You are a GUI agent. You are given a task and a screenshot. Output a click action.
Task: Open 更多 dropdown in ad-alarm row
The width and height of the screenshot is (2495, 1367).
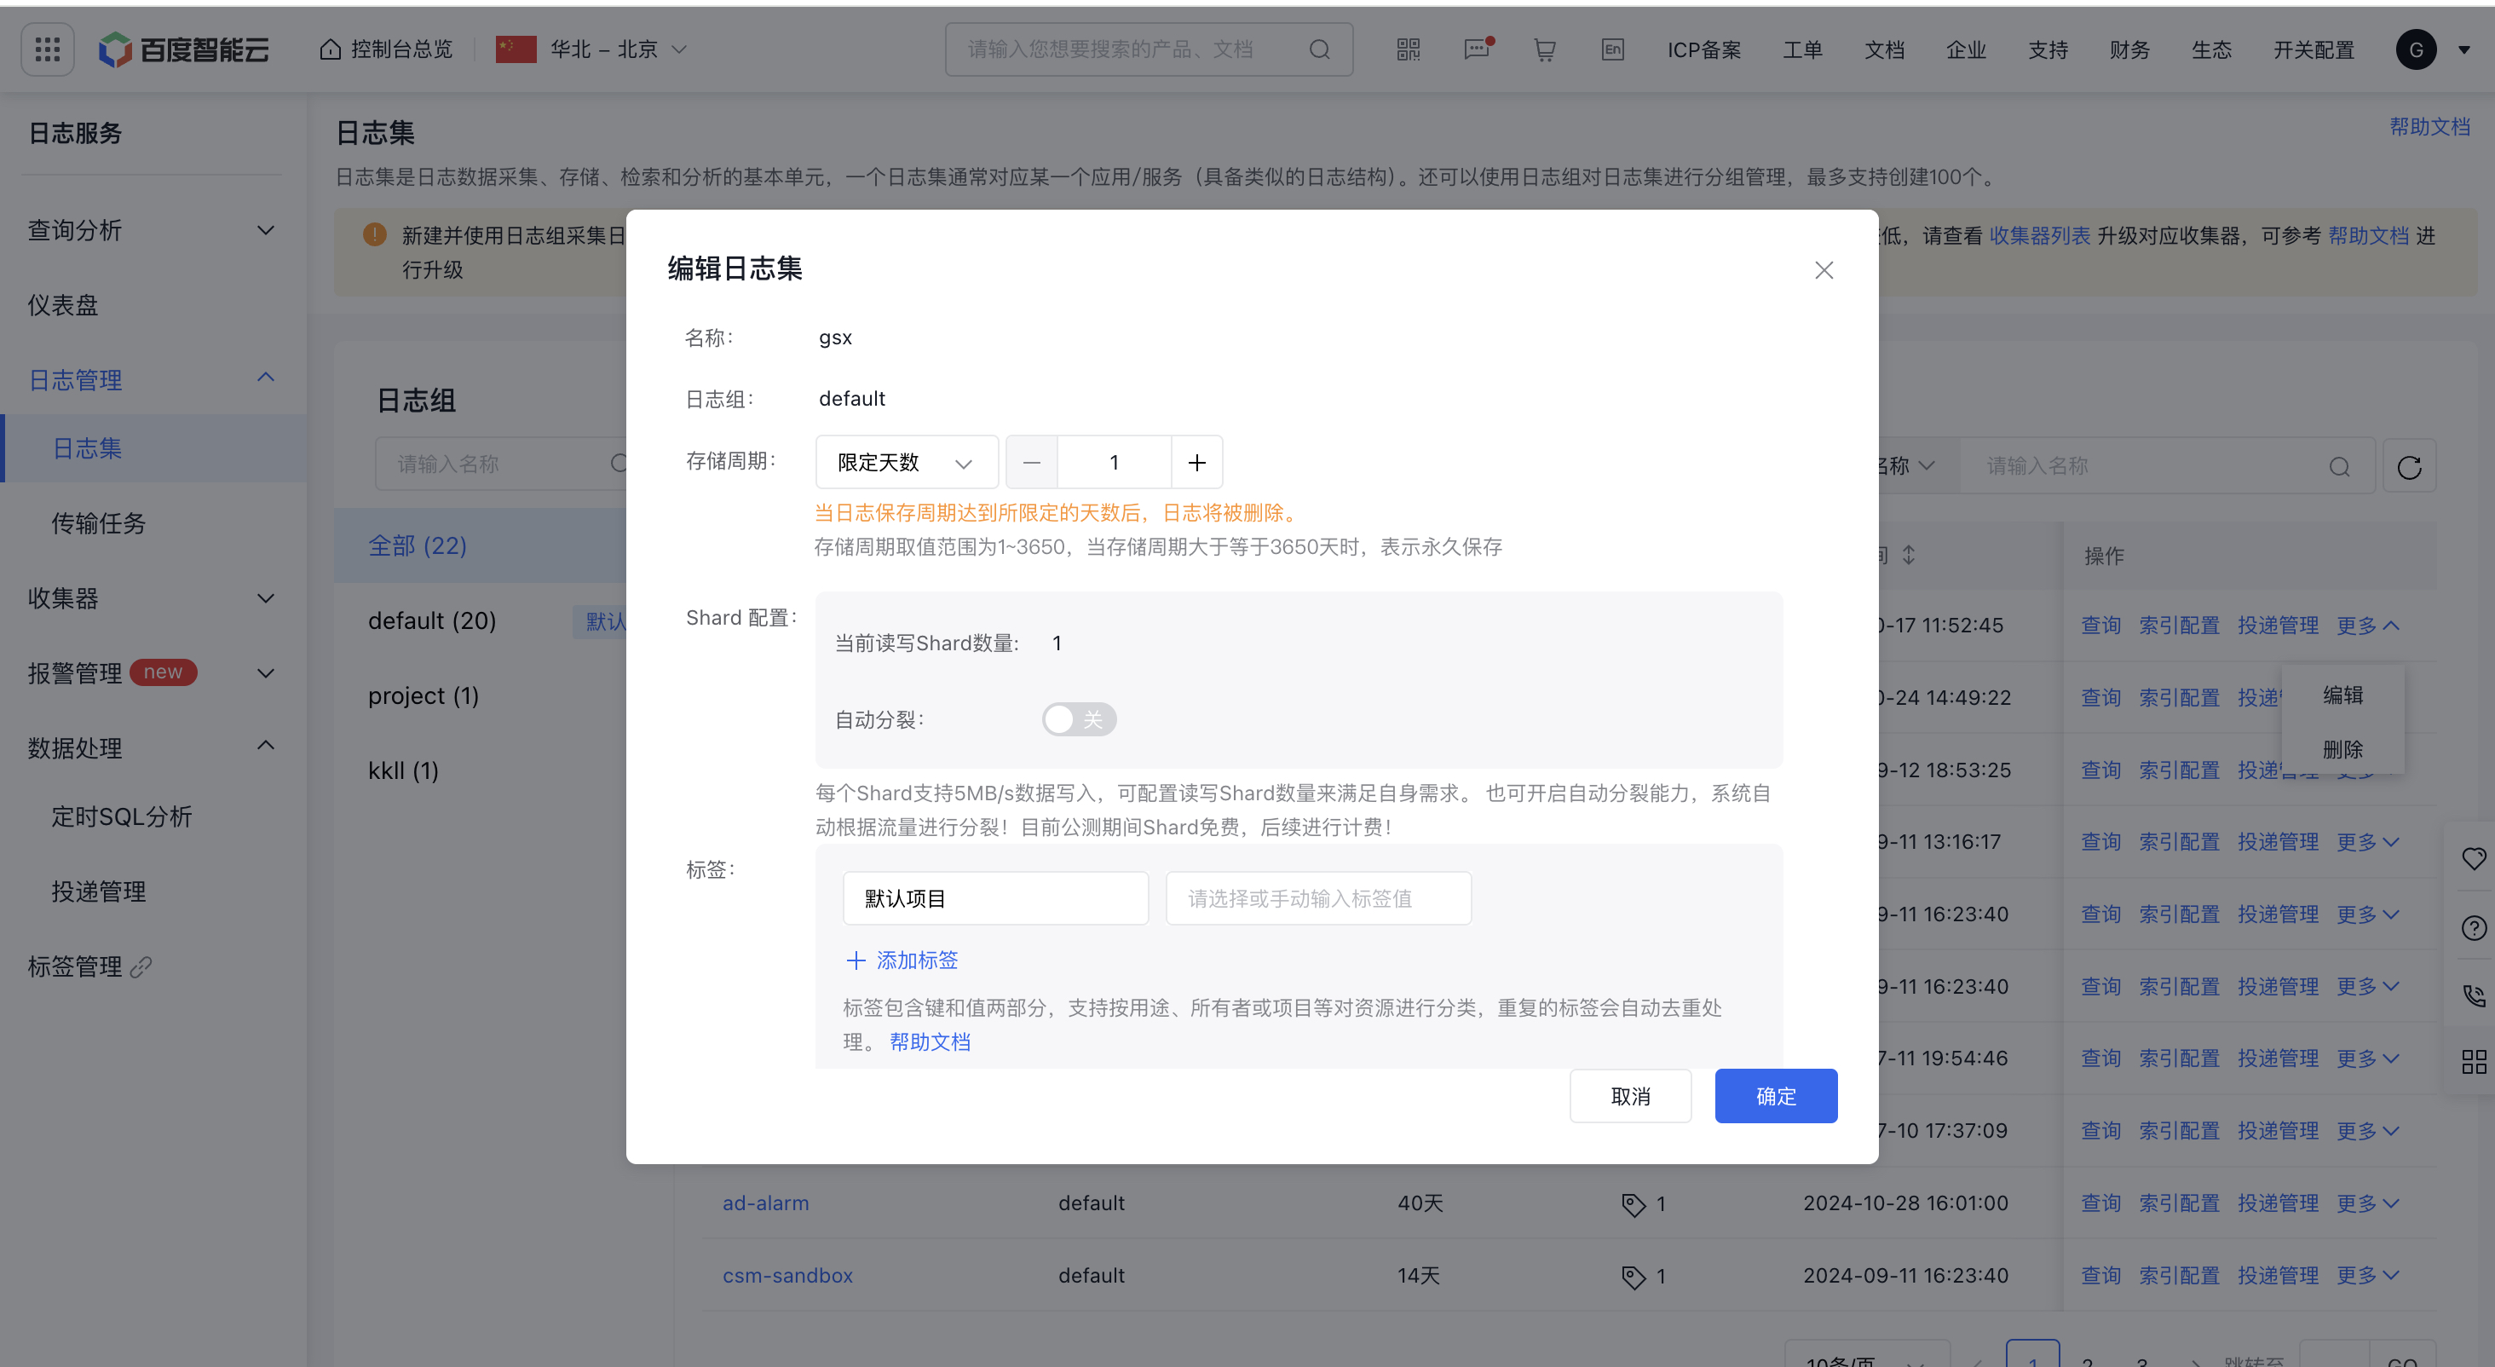coord(2367,1203)
